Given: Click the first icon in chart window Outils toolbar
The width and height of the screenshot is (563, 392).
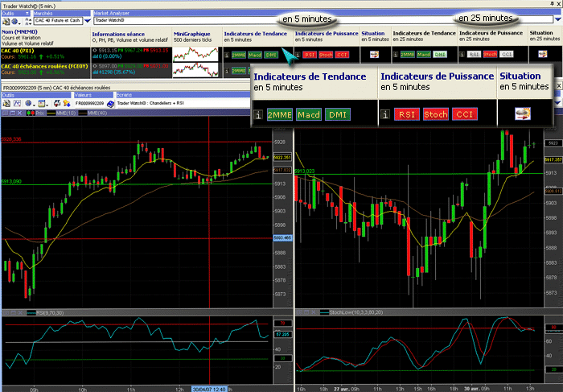Looking at the screenshot, I should (6, 104).
